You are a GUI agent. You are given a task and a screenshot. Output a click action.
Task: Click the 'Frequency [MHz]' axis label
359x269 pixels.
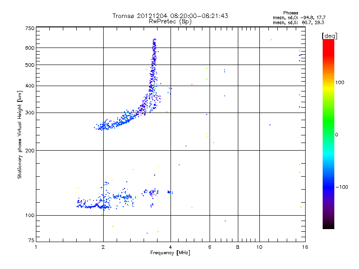pos(170,253)
